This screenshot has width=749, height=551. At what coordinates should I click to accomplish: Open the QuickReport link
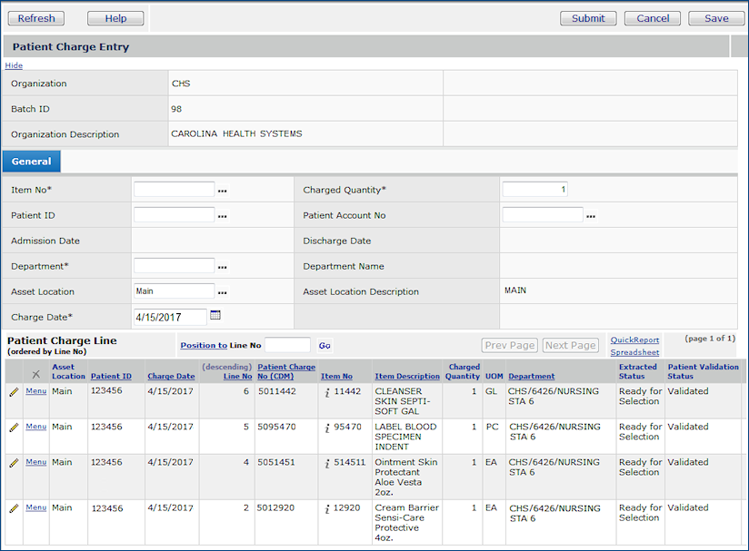pyautogui.click(x=634, y=340)
